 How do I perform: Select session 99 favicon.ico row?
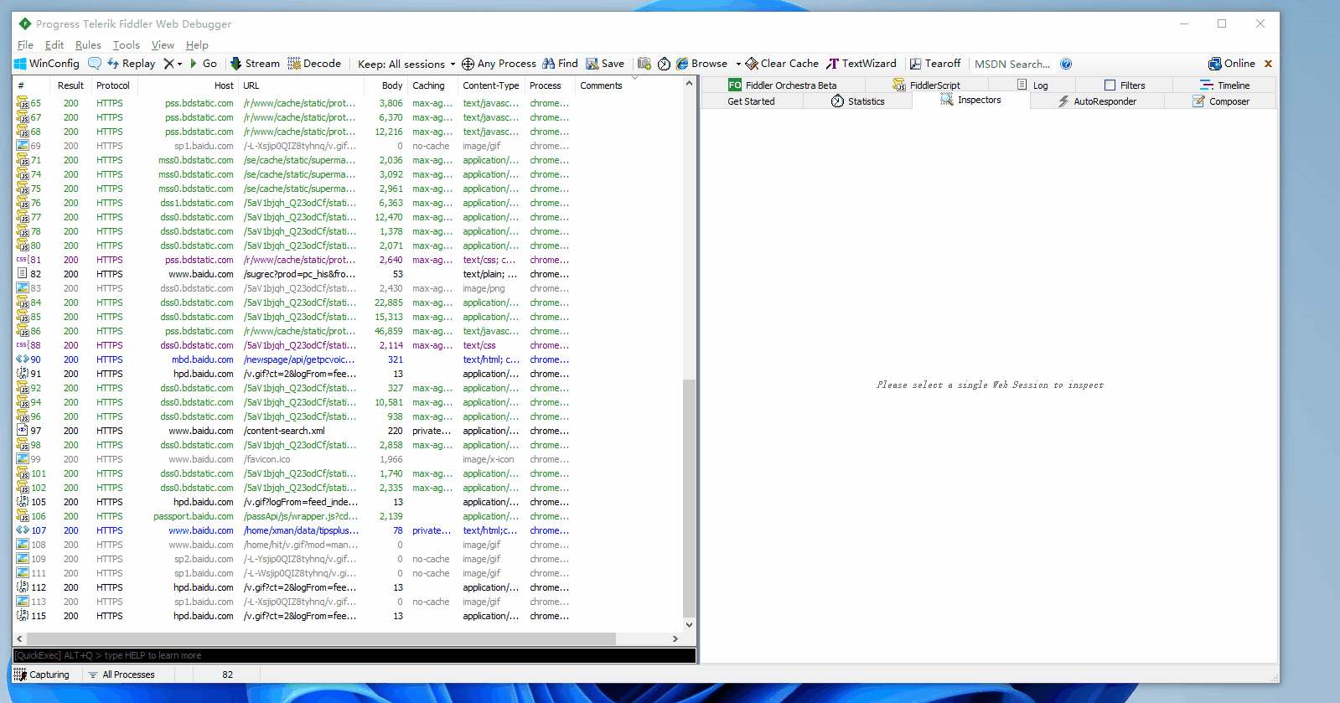348,459
